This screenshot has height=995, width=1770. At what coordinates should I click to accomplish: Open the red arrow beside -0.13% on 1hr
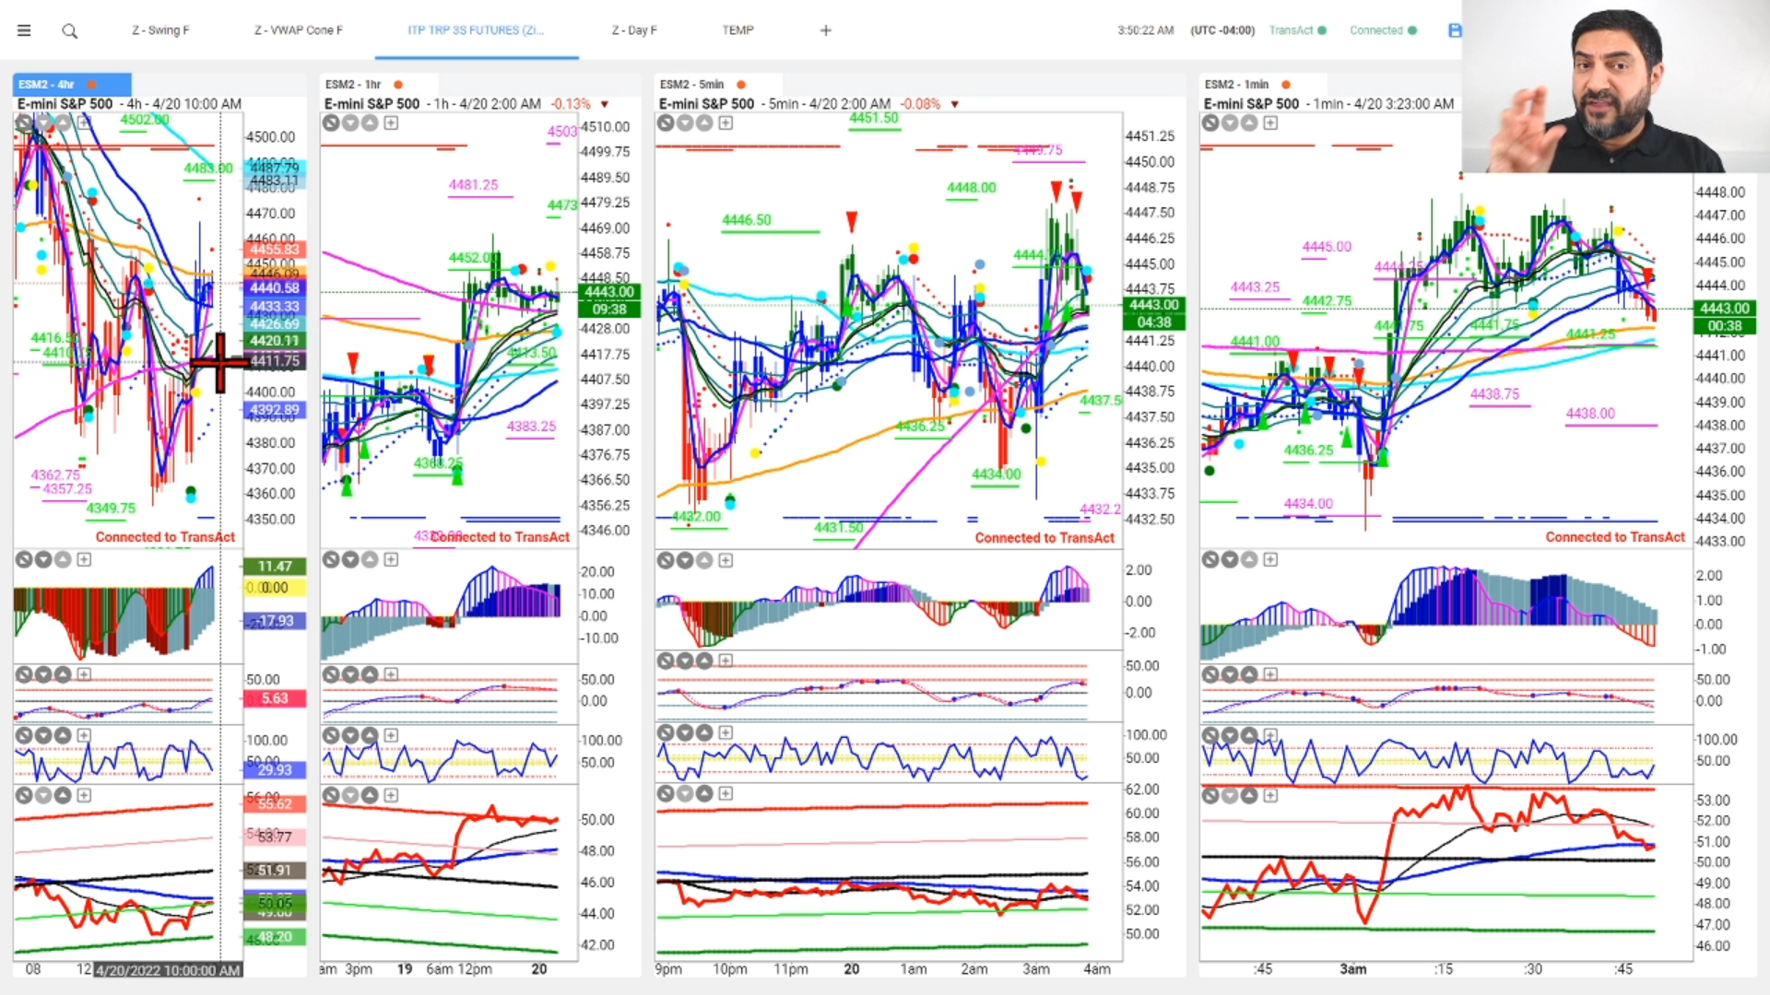605,104
